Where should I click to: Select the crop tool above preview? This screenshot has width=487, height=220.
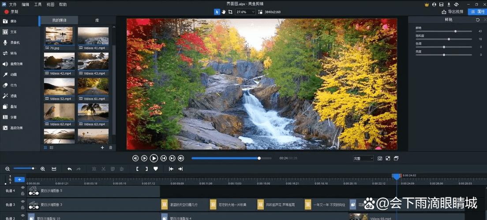230,12
